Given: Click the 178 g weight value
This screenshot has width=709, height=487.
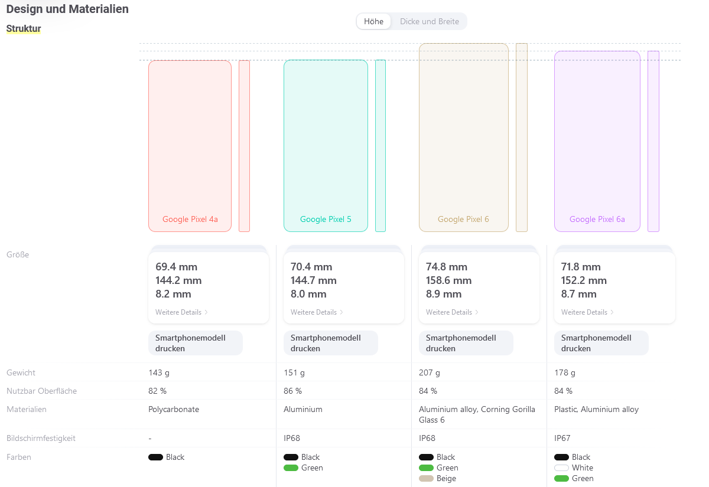Looking at the screenshot, I should [x=565, y=373].
